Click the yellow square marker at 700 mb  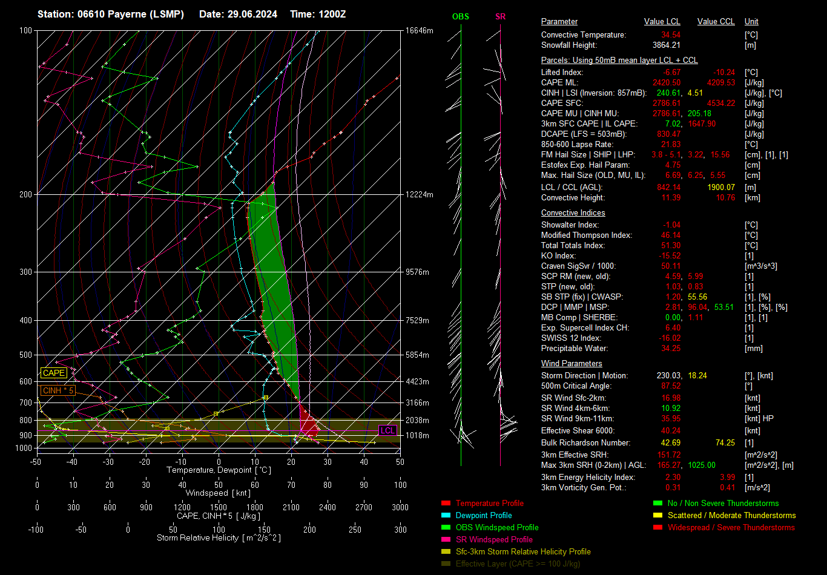point(266,398)
